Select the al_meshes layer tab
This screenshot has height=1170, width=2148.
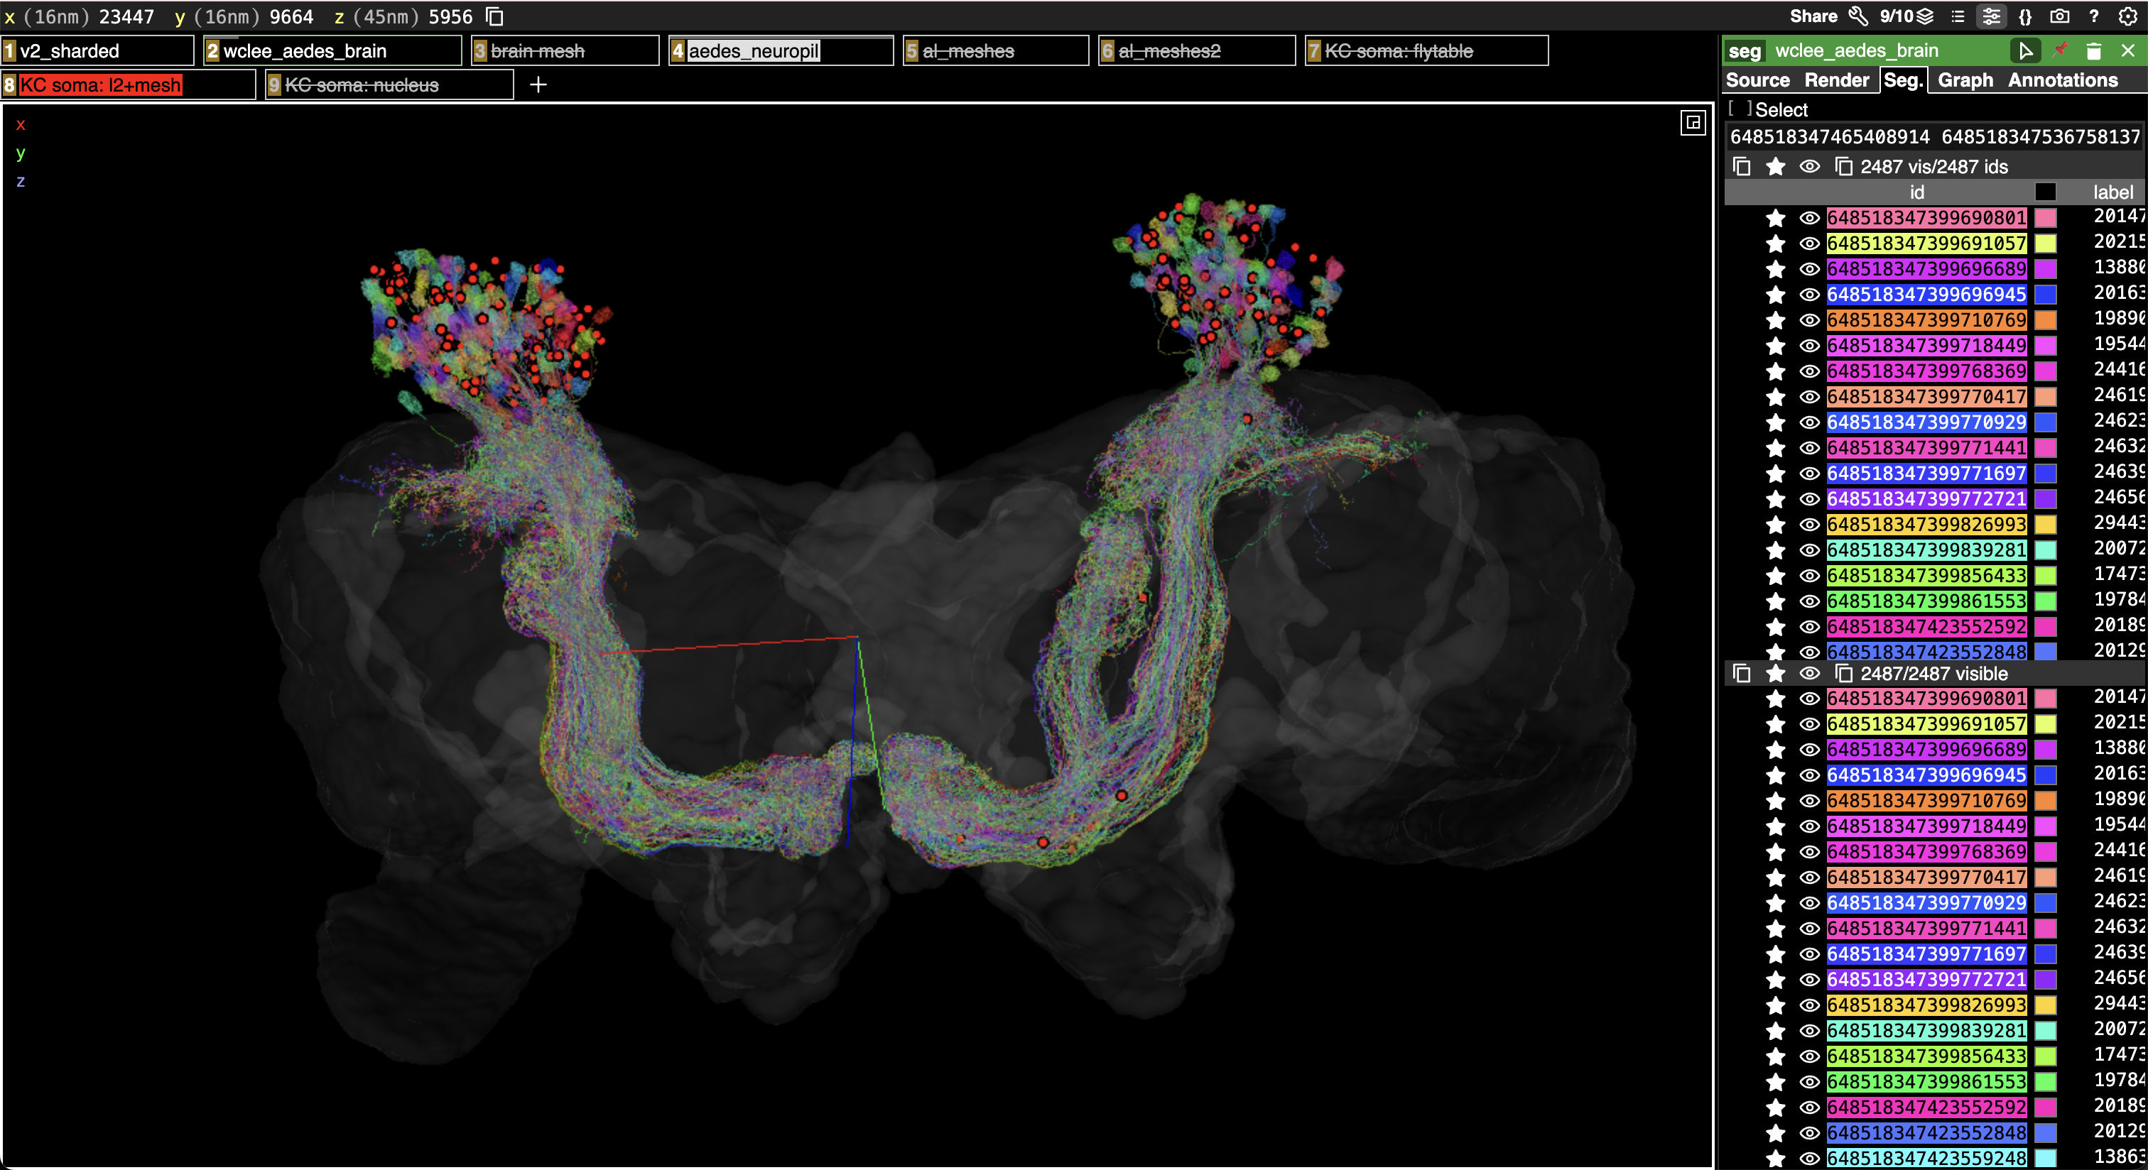[996, 51]
